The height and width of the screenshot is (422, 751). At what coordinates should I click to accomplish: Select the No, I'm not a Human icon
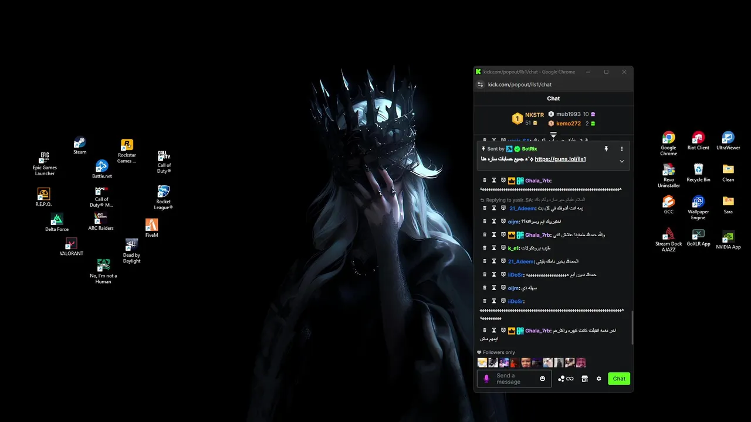(x=103, y=271)
